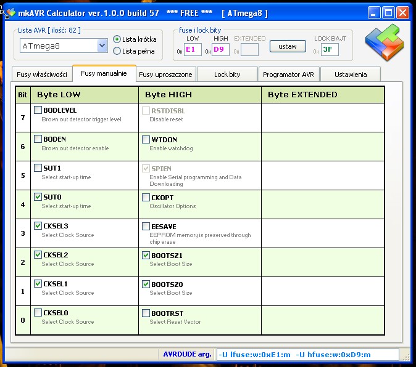416x367 pixels.
Task: Click the window resize grip corner
Action: 406,357
